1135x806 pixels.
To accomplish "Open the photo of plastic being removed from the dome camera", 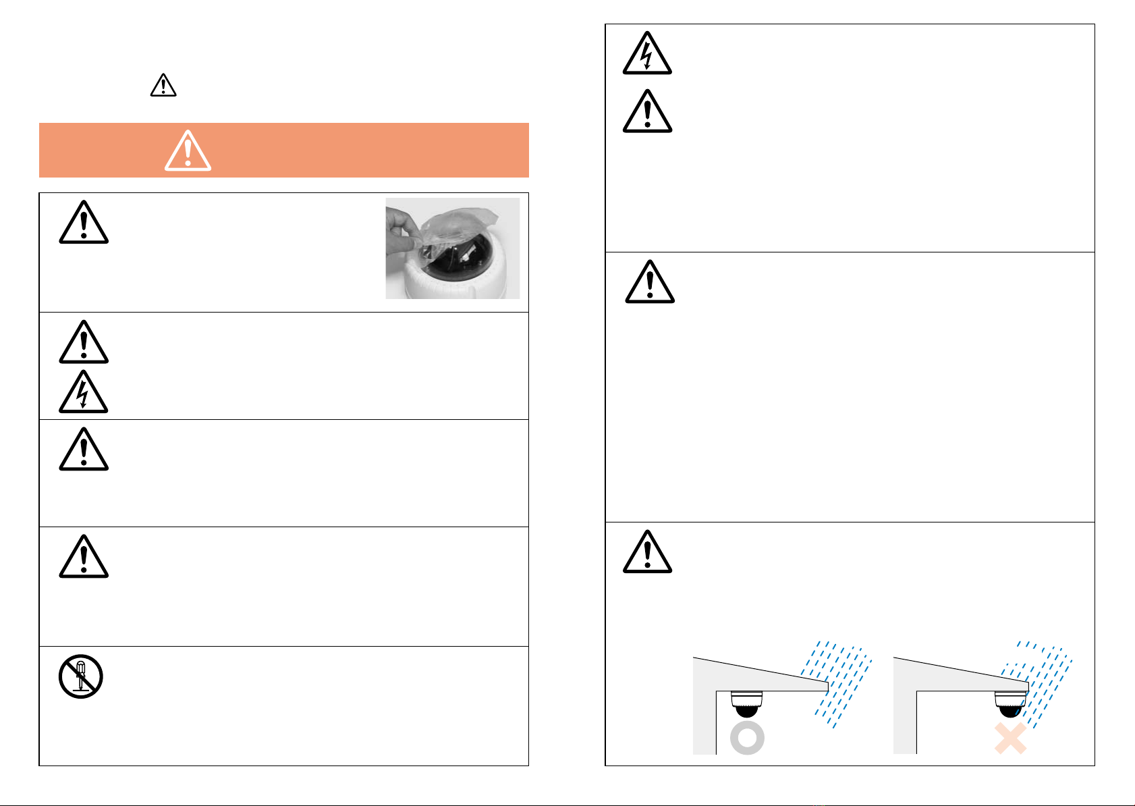I will pyautogui.click(x=453, y=248).
